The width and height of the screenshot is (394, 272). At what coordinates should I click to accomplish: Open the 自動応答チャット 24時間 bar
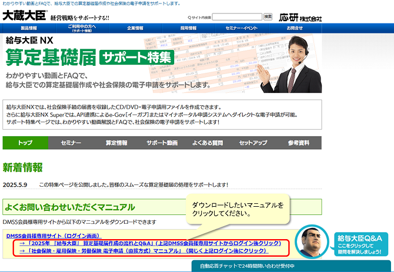tap(291, 266)
